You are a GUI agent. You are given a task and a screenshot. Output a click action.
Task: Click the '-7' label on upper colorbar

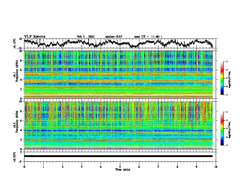(x=226, y=95)
